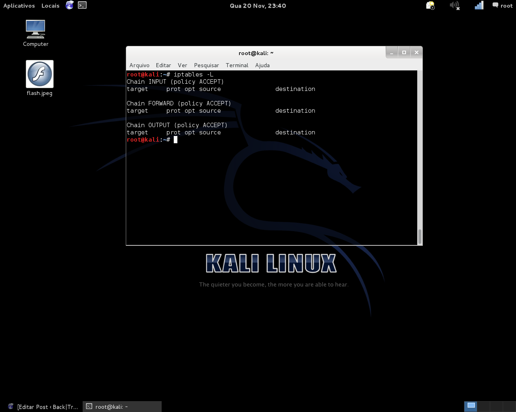Screen dimensions: 516x412
Task: Maximize the root@kali terminal window
Action: point(404,52)
